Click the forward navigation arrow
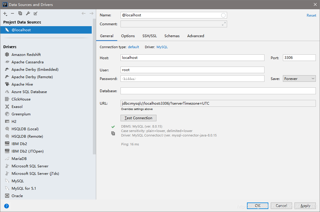This screenshot has height=212, width=320. click(91, 13)
